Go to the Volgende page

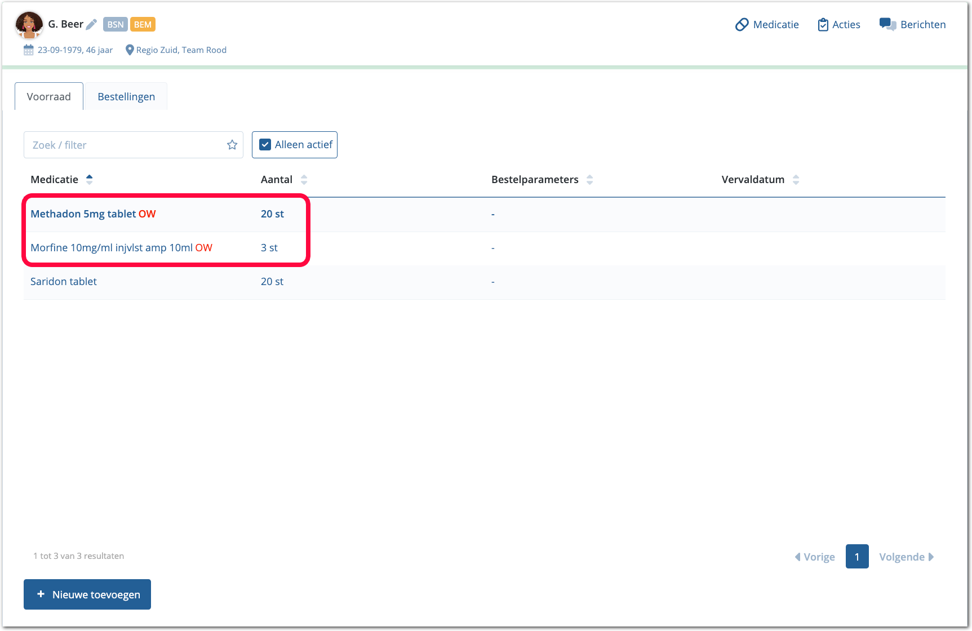click(906, 557)
